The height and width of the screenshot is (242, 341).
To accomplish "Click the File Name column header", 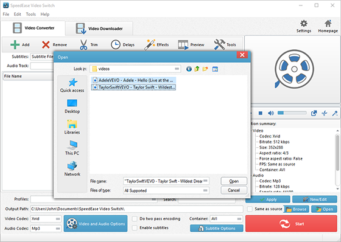I will point(28,76).
